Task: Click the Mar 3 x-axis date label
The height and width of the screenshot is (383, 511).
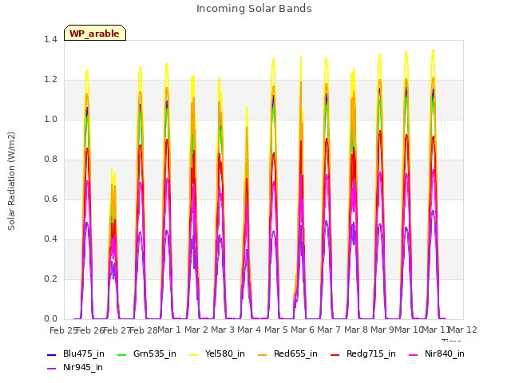Action: coord(223,330)
